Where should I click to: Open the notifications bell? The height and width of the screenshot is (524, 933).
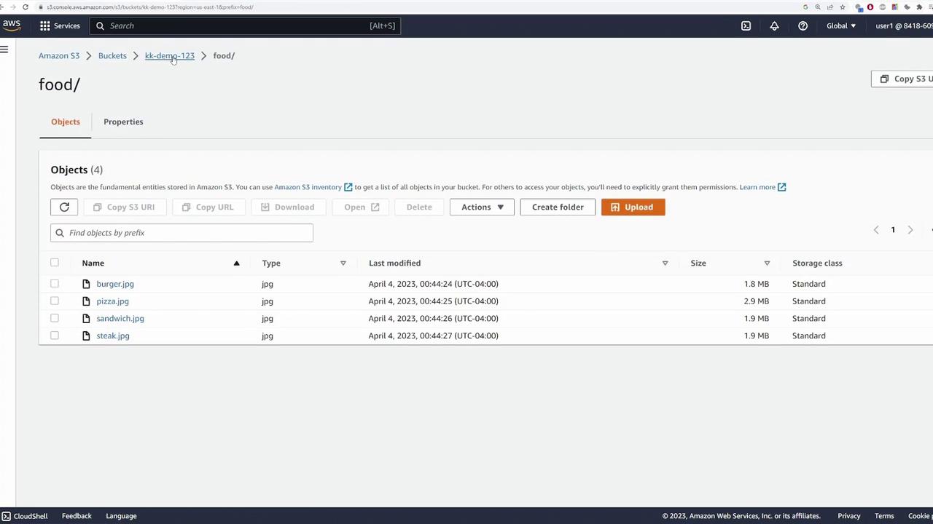click(x=774, y=25)
